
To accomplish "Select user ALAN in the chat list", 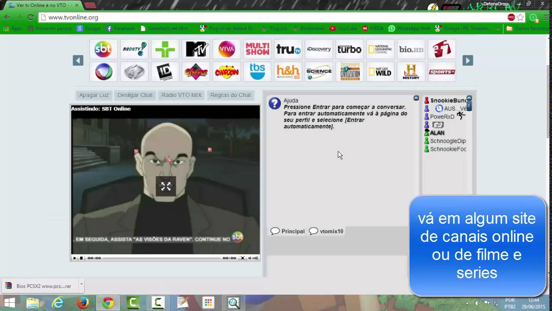I will (x=437, y=133).
